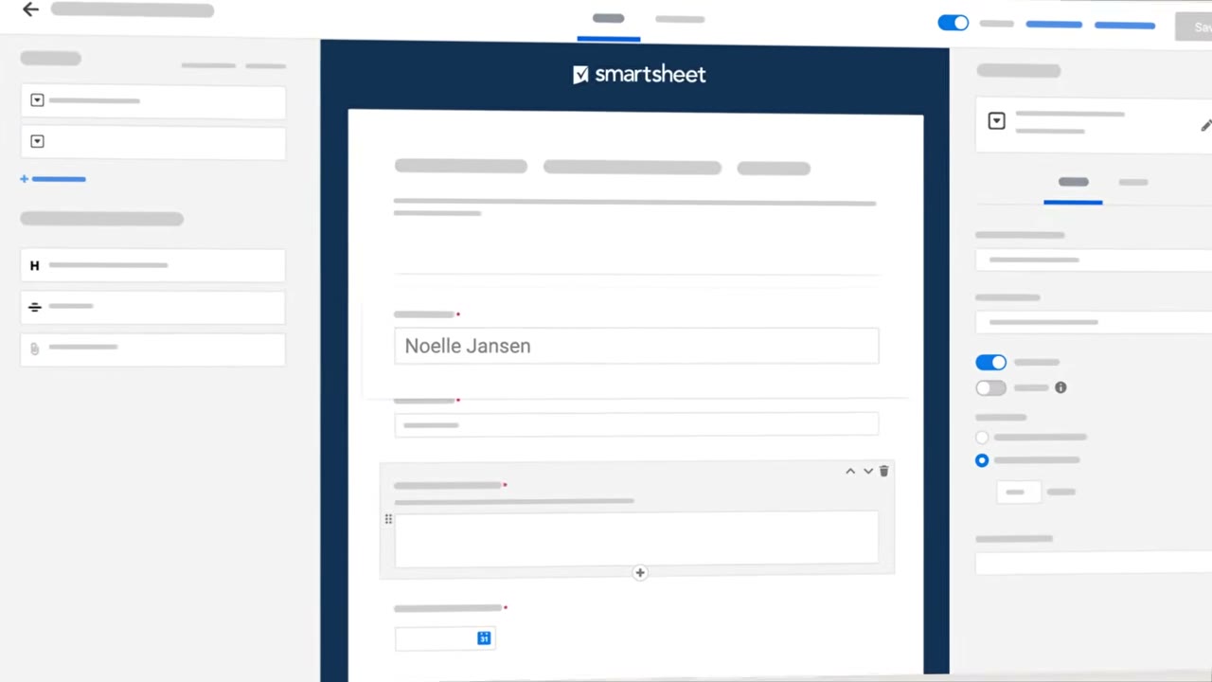Click the first text input in right panel
Screen dimensions: 1212x682
(1094, 260)
